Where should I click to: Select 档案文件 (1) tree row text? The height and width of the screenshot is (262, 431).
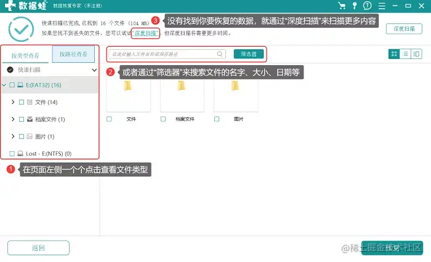(50, 119)
